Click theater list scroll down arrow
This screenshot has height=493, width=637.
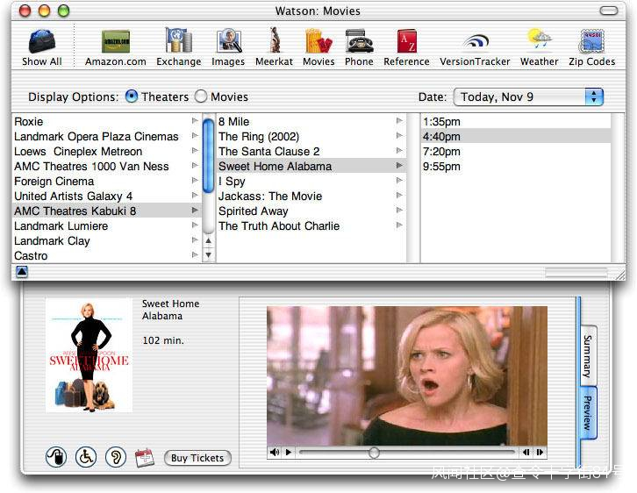click(209, 255)
